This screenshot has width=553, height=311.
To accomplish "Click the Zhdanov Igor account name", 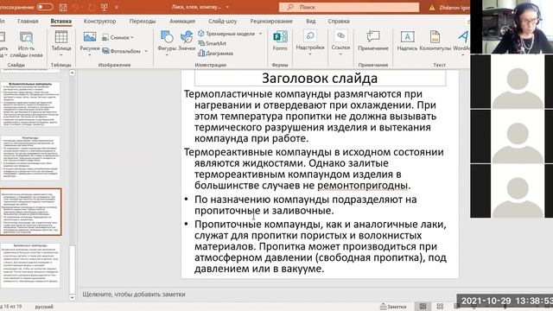I will pos(454,7).
